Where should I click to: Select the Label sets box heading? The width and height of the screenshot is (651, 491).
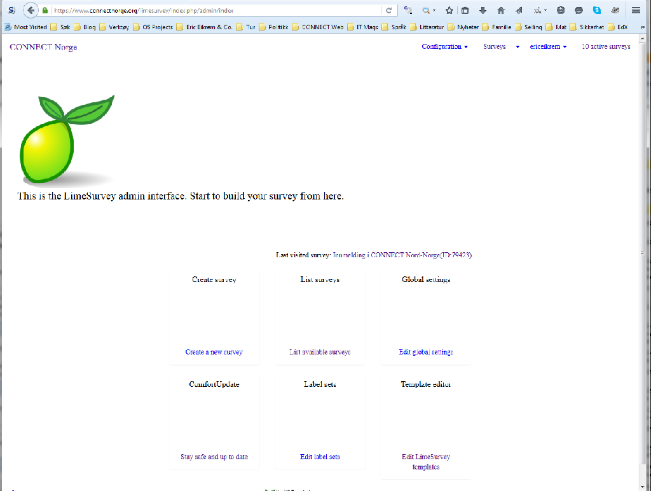click(x=320, y=384)
